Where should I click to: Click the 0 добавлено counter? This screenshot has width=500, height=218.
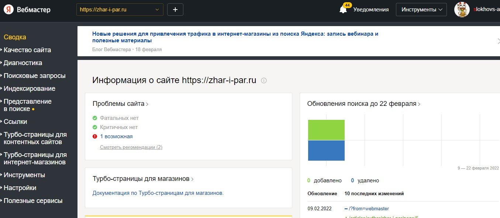(324, 181)
